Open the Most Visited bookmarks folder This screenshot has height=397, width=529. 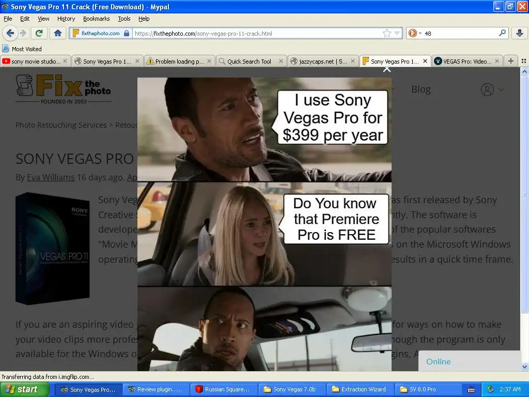(22, 49)
